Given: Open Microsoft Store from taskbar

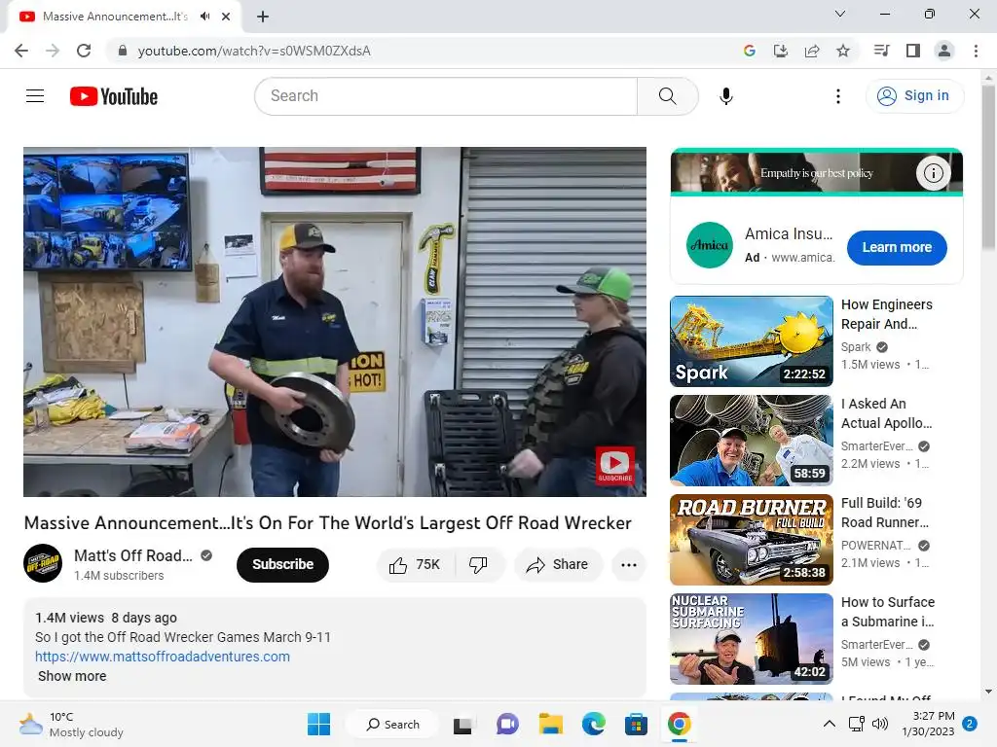Looking at the screenshot, I should click(636, 724).
